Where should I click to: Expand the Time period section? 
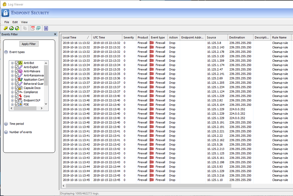pyautogui.click(x=6, y=124)
